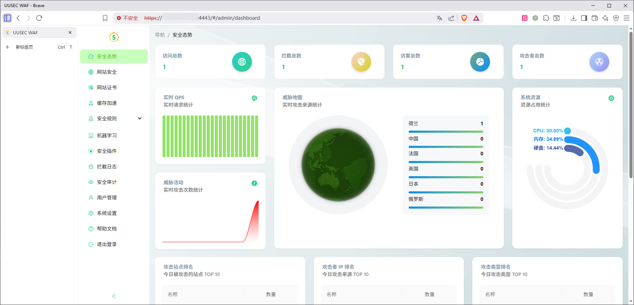Open Brave Wallet icon
This screenshot has width=634, height=305.
tap(595, 18)
